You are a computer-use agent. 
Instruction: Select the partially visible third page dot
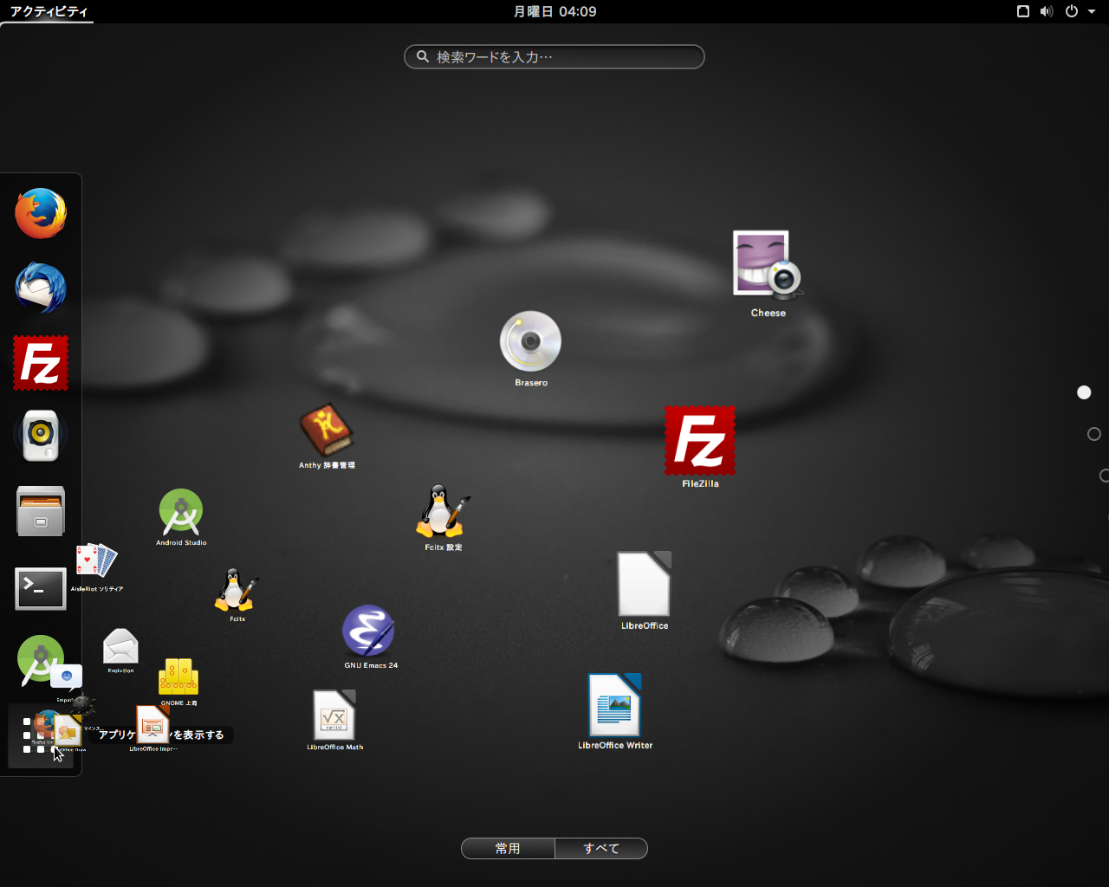point(1104,476)
